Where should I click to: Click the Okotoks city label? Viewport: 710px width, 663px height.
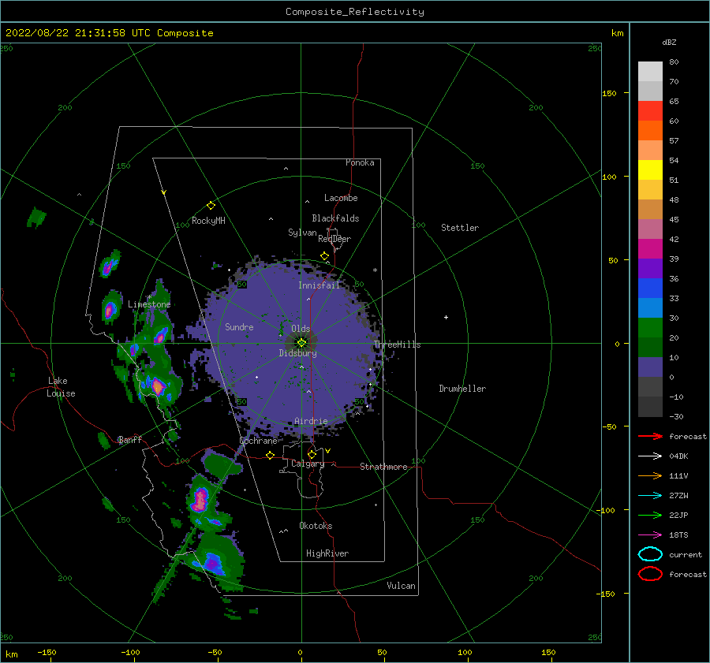click(316, 526)
